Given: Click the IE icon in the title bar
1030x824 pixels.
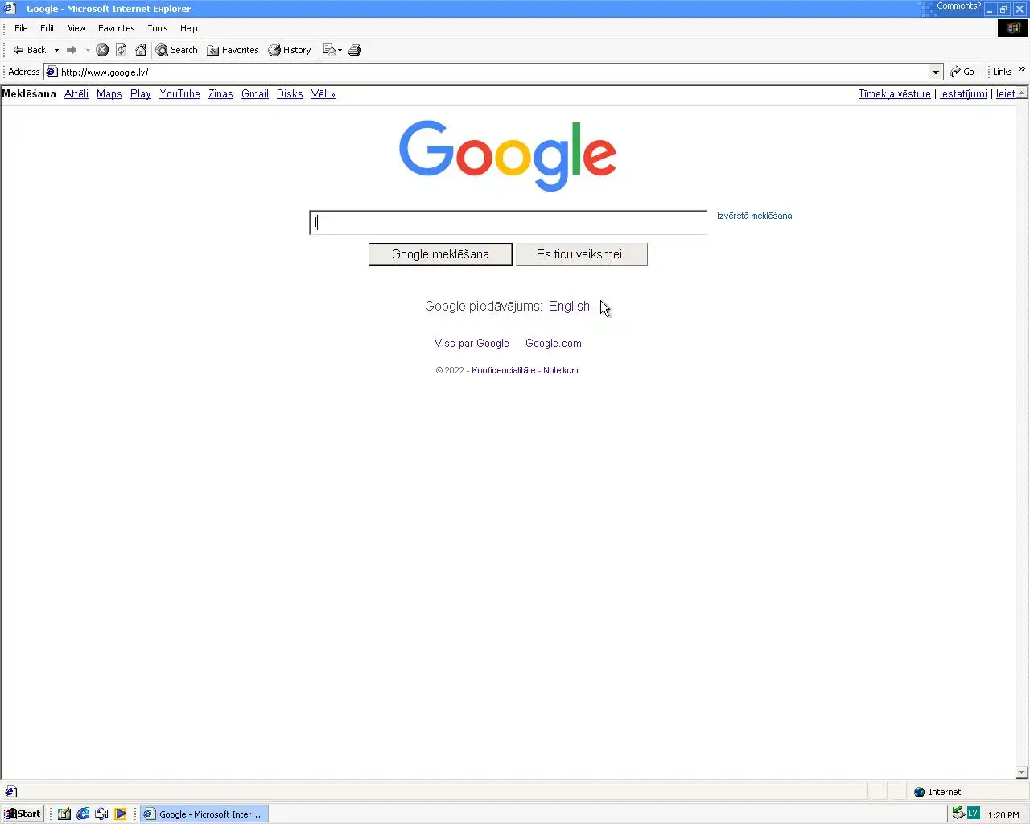Looking at the screenshot, I should [10, 9].
